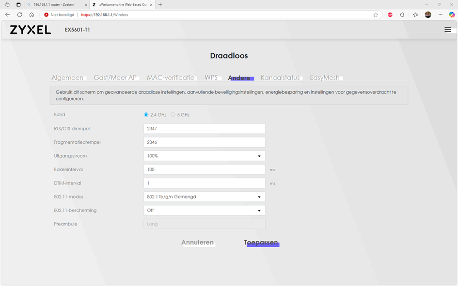Open the browser profile avatar

point(428,15)
